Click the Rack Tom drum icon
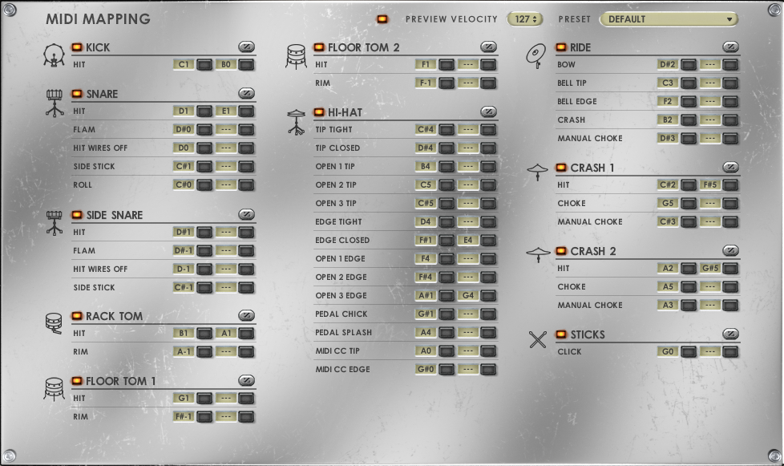Image resolution: width=784 pixels, height=466 pixels. (54, 323)
